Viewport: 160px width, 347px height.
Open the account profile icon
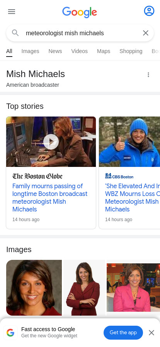[x=149, y=11]
